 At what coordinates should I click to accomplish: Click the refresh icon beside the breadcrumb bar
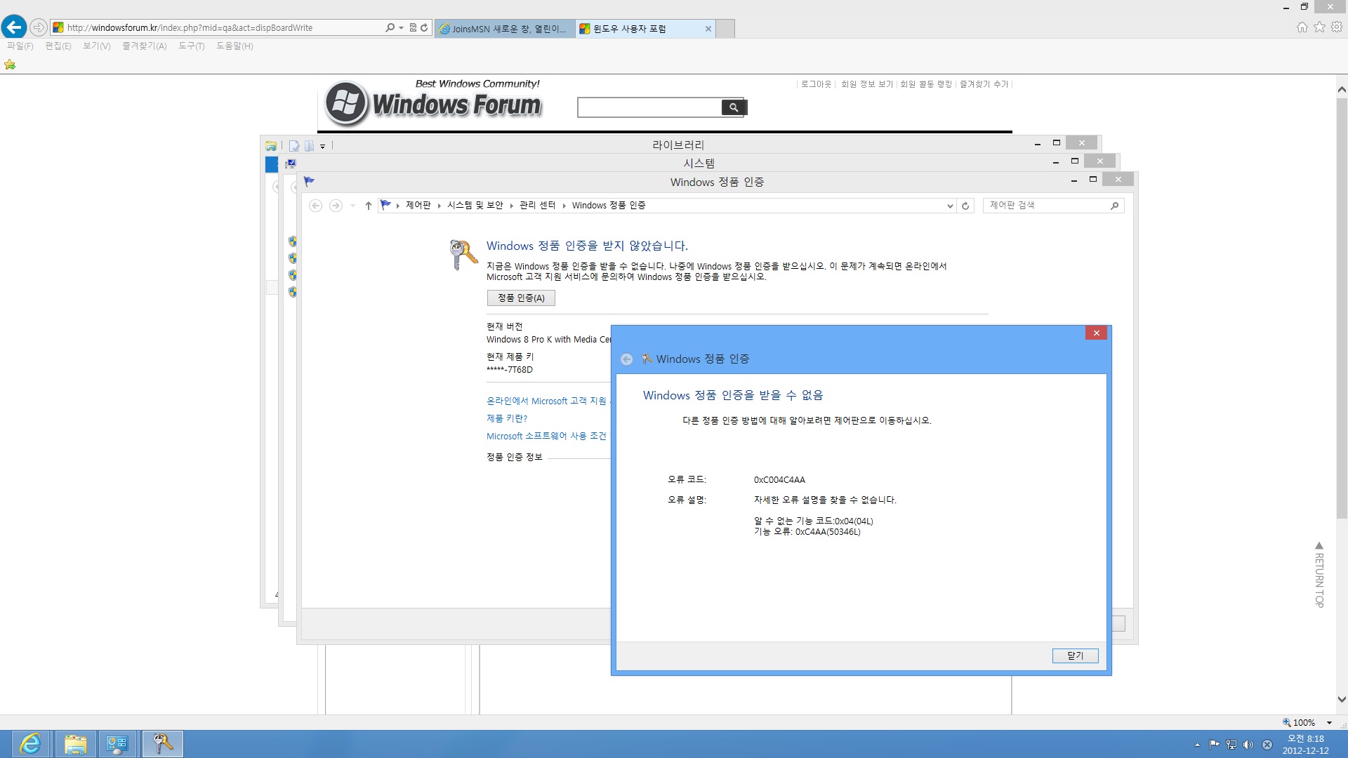[965, 206]
